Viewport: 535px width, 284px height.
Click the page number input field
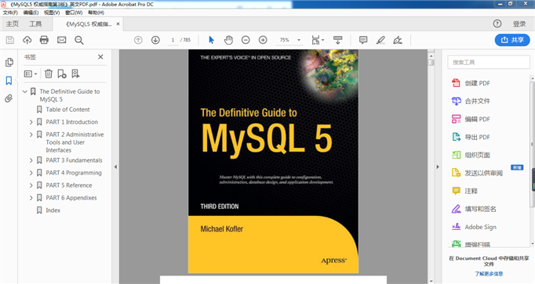click(x=173, y=40)
